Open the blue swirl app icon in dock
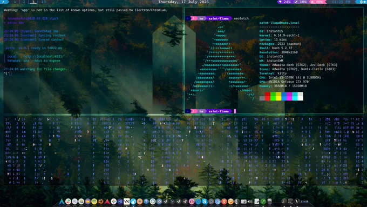Image resolution: width=367 pixels, height=207 pixels. click(x=133, y=202)
